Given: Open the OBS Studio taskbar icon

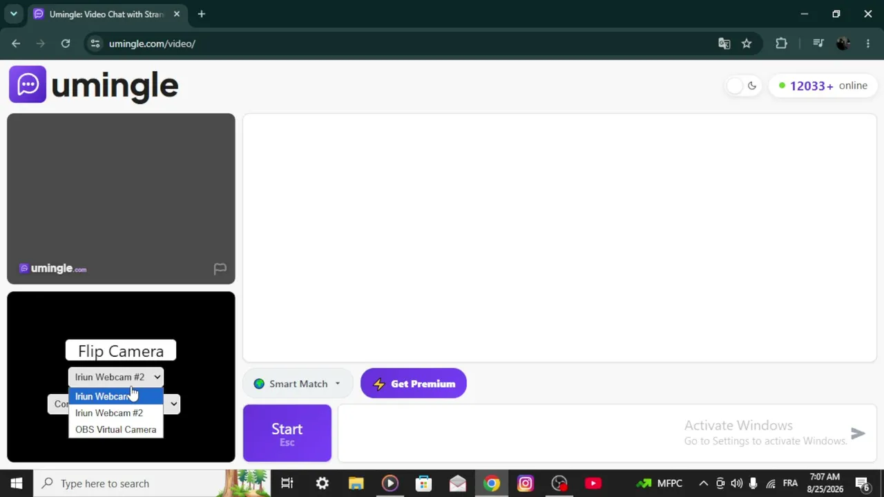Looking at the screenshot, I should pyautogui.click(x=559, y=483).
